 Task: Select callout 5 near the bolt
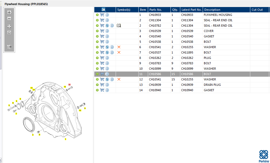coord(9,105)
